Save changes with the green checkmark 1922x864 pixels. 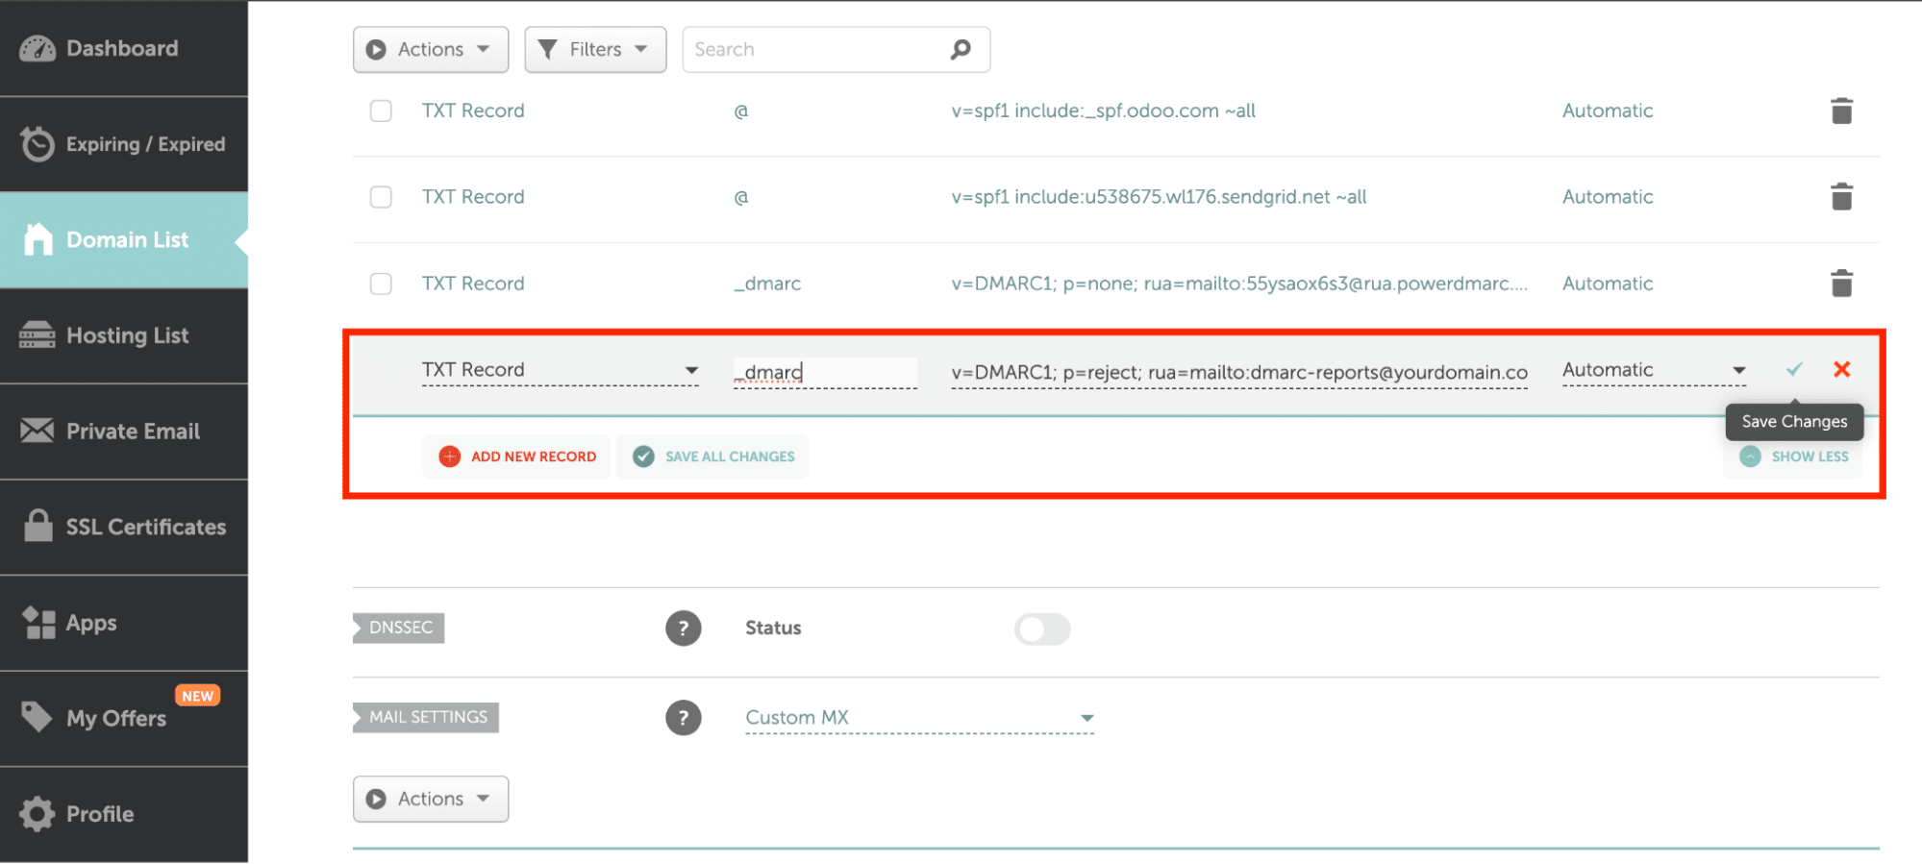[1793, 370]
